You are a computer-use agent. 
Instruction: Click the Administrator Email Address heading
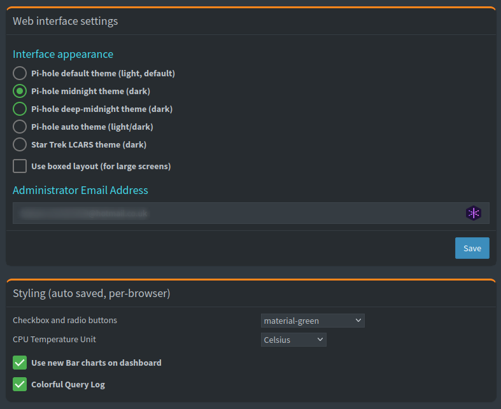pos(80,190)
